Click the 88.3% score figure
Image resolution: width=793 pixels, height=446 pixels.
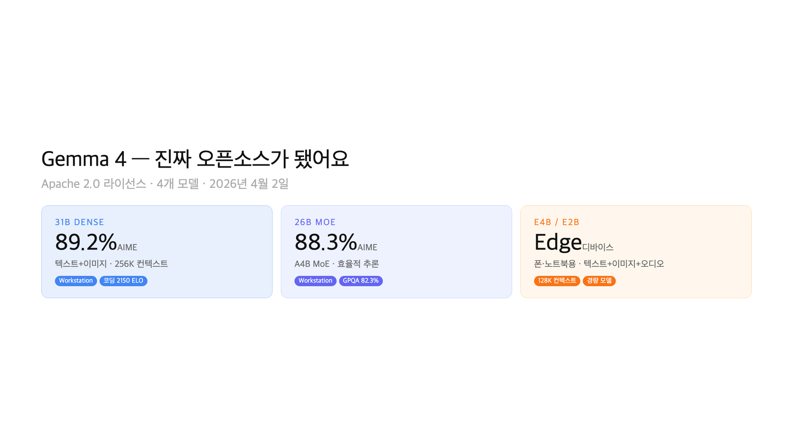coord(325,242)
